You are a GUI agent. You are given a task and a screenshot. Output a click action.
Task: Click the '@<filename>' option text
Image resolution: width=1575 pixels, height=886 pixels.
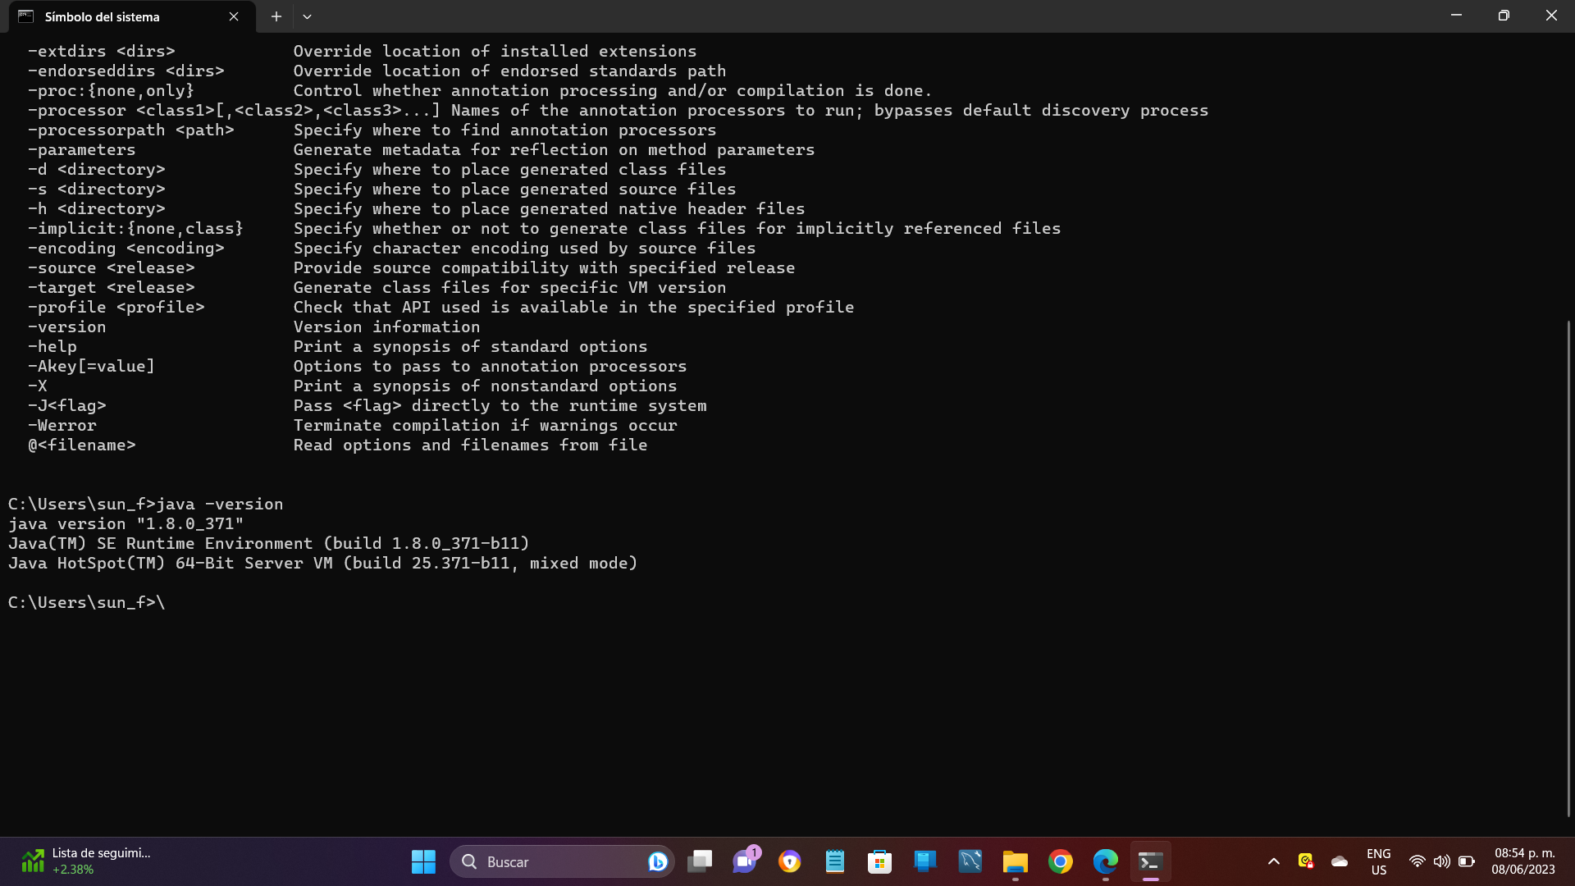[82, 445]
